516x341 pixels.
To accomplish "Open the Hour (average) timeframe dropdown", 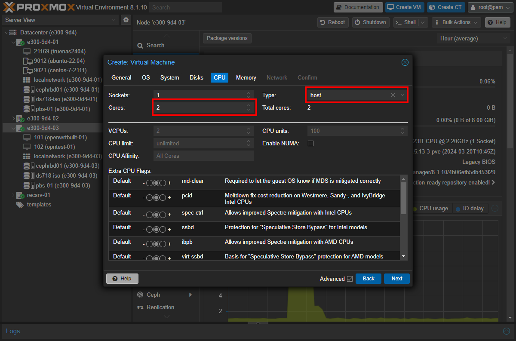I will [x=473, y=38].
